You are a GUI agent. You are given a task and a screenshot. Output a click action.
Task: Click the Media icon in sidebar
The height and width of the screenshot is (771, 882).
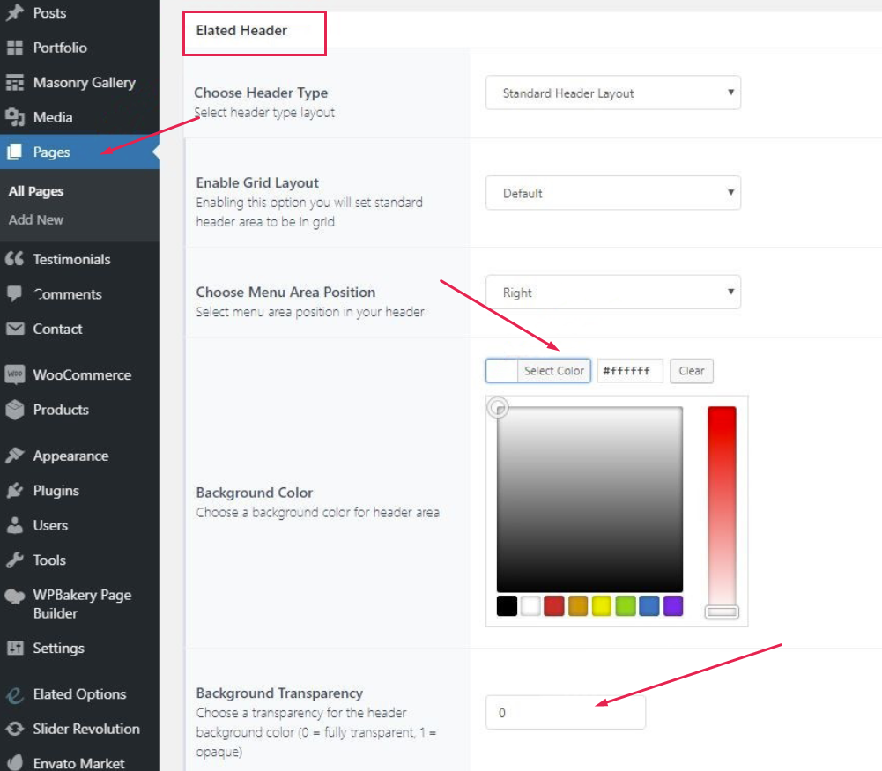[x=14, y=117]
